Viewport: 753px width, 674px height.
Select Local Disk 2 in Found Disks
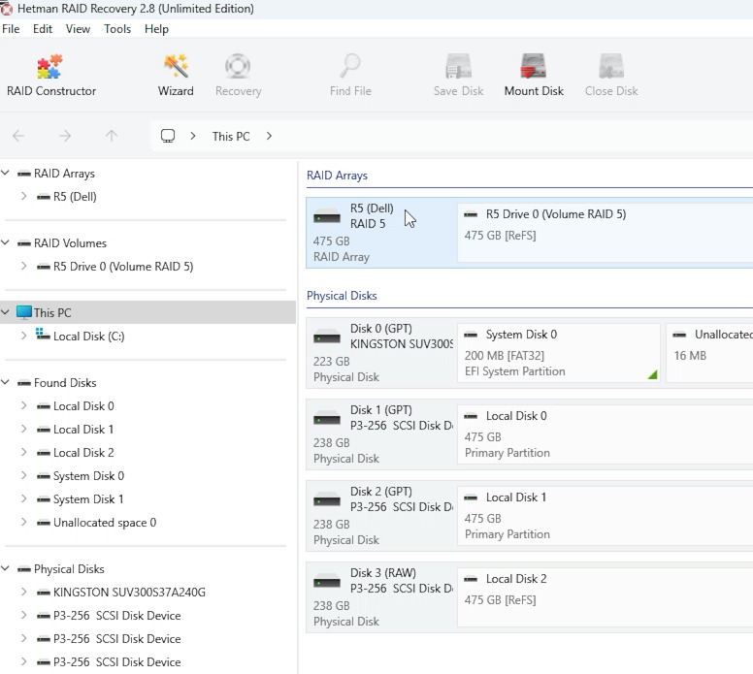[83, 453]
